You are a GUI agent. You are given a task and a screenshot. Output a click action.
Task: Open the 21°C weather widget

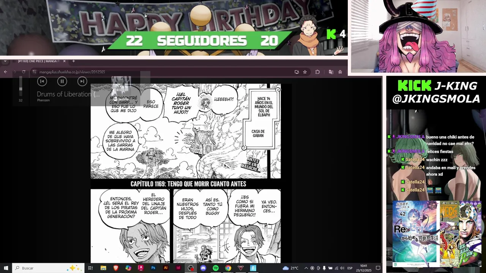(290, 268)
